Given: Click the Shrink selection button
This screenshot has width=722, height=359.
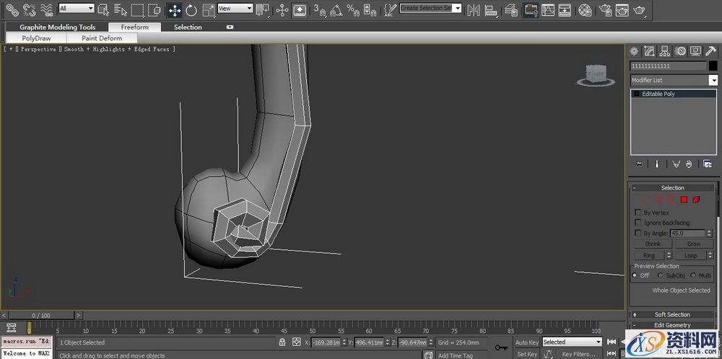Looking at the screenshot, I should (x=653, y=244).
